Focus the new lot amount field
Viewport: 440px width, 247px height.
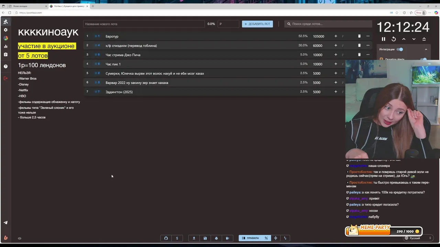click(x=229, y=24)
